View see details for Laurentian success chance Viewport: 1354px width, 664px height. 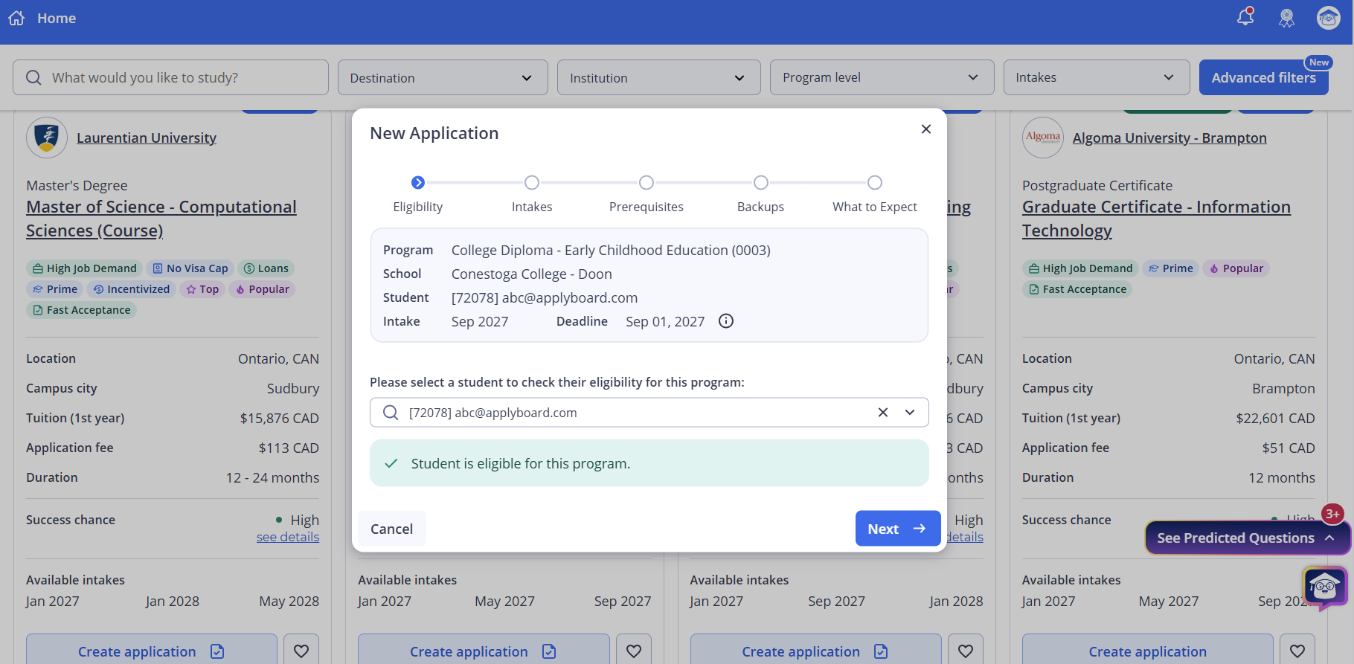pyautogui.click(x=288, y=537)
